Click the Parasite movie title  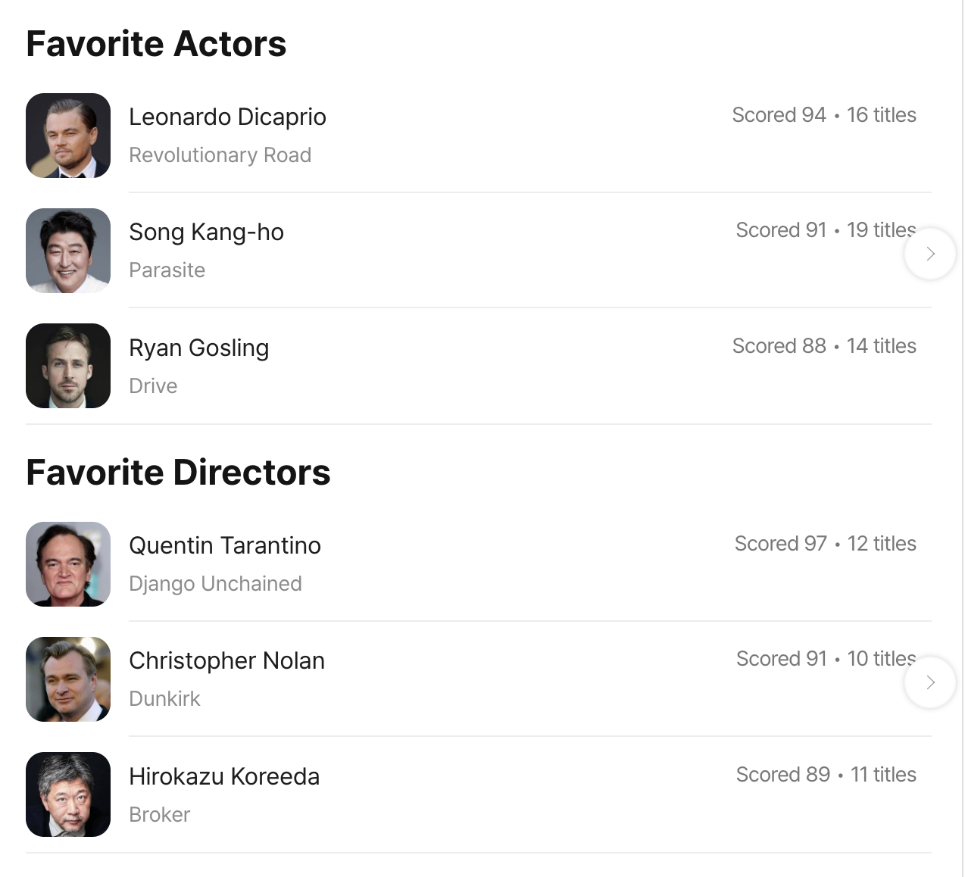167,270
